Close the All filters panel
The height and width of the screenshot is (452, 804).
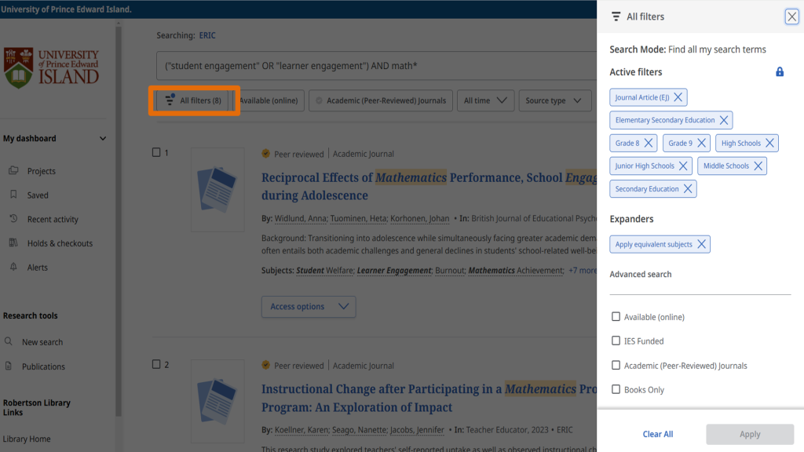pos(791,16)
